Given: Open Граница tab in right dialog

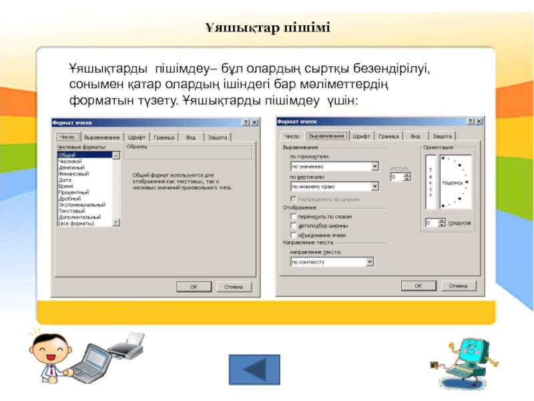Looking at the screenshot, I should coord(388,136).
